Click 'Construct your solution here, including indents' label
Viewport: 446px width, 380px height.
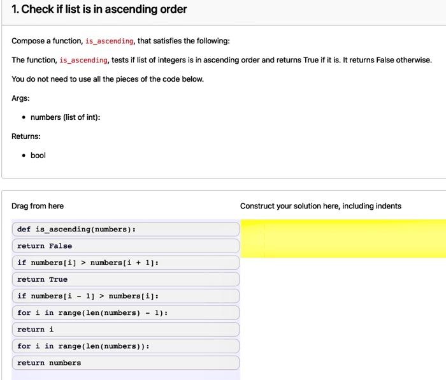point(320,206)
